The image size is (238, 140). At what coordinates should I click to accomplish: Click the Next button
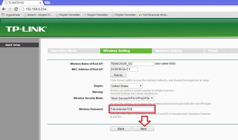point(143,129)
